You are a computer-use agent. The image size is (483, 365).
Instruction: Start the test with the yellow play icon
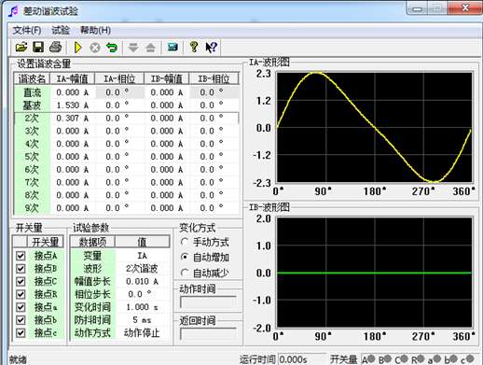point(77,48)
